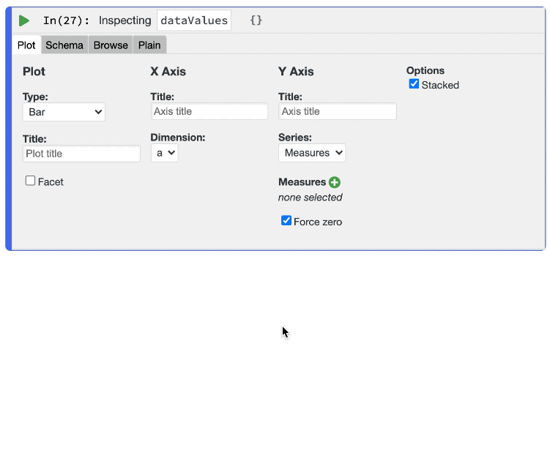The width and height of the screenshot is (550, 466).
Task: Click the Y Axis title text box
Action: click(337, 111)
